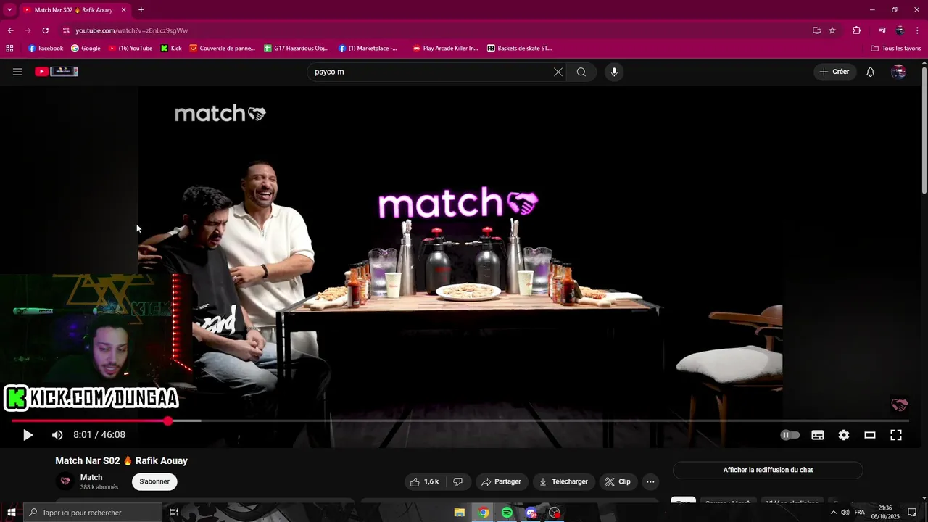Open the apps grid in bookmarks bar
Screen dimensions: 928x522
pos(9,49)
